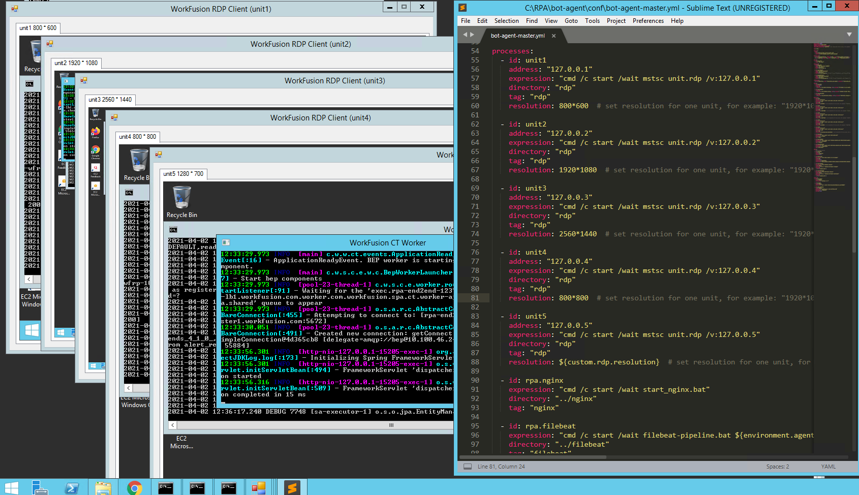
Task: Click the unit1 remote Start button
Action: pyautogui.click(x=32, y=330)
